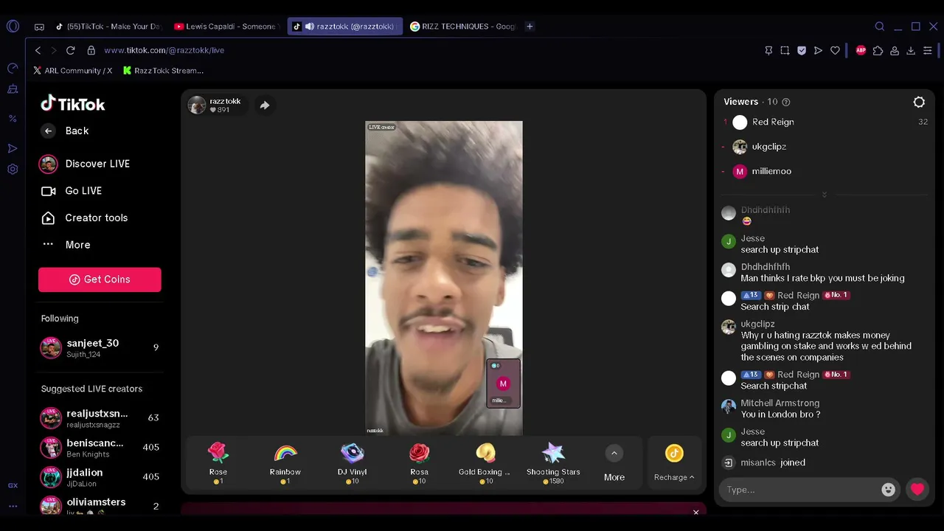Click the Opera GX logo menu
This screenshot has height=531, width=944.
pos(13,27)
